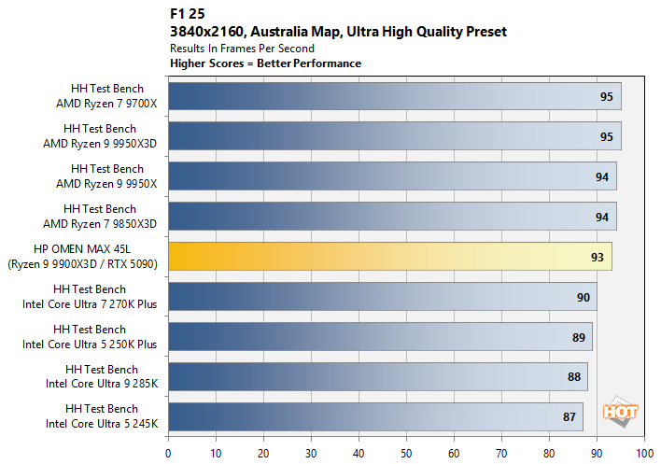The width and height of the screenshot is (661, 464).
Task: Click the 95 value on Ryzen 9 9950X3D bar
Action: tap(606, 137)
